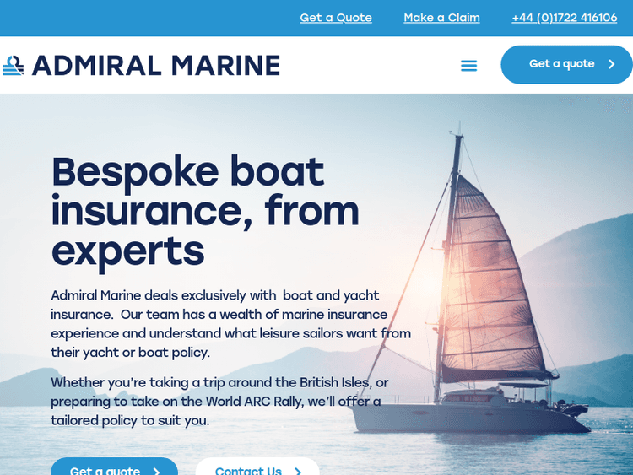The image size is (633, 475).
Task: Click the "Contact Us" button
Action: (248, 470)
